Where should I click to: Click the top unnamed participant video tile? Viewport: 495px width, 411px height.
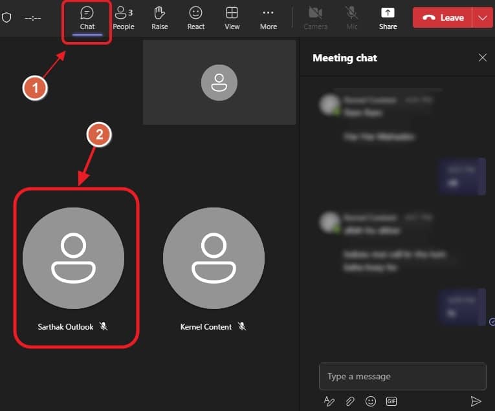(x=219, y=82)
